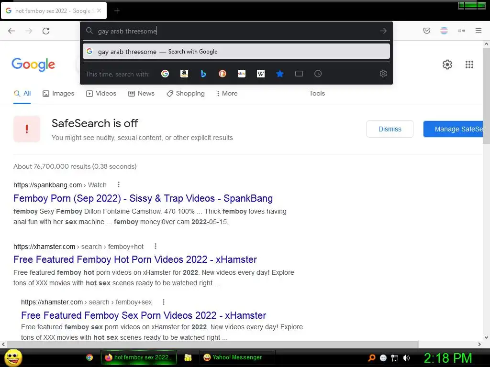490x367 pixels.
Task: Open Google quick settings gear
Action: [x=447, y=65]
